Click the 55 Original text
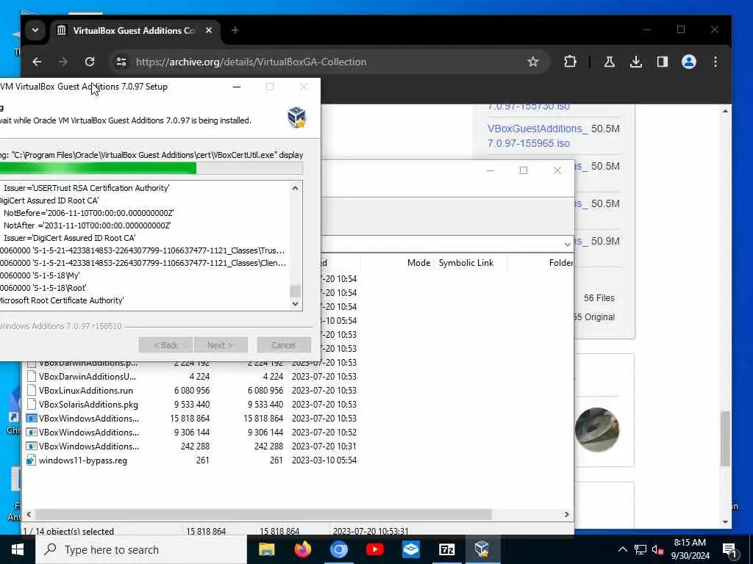753x564 pixels. [594, 317]
